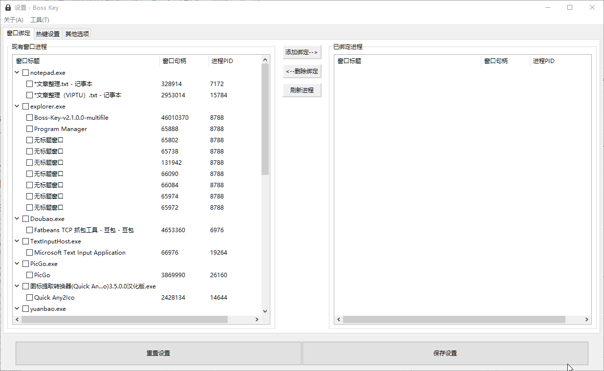Enable the PicGo.exe checkbox
The image size is (604, 371).
click(26, 264)
